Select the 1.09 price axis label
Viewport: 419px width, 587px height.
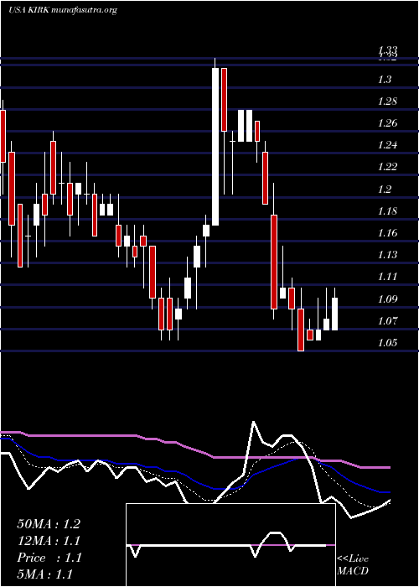point(387,299)
